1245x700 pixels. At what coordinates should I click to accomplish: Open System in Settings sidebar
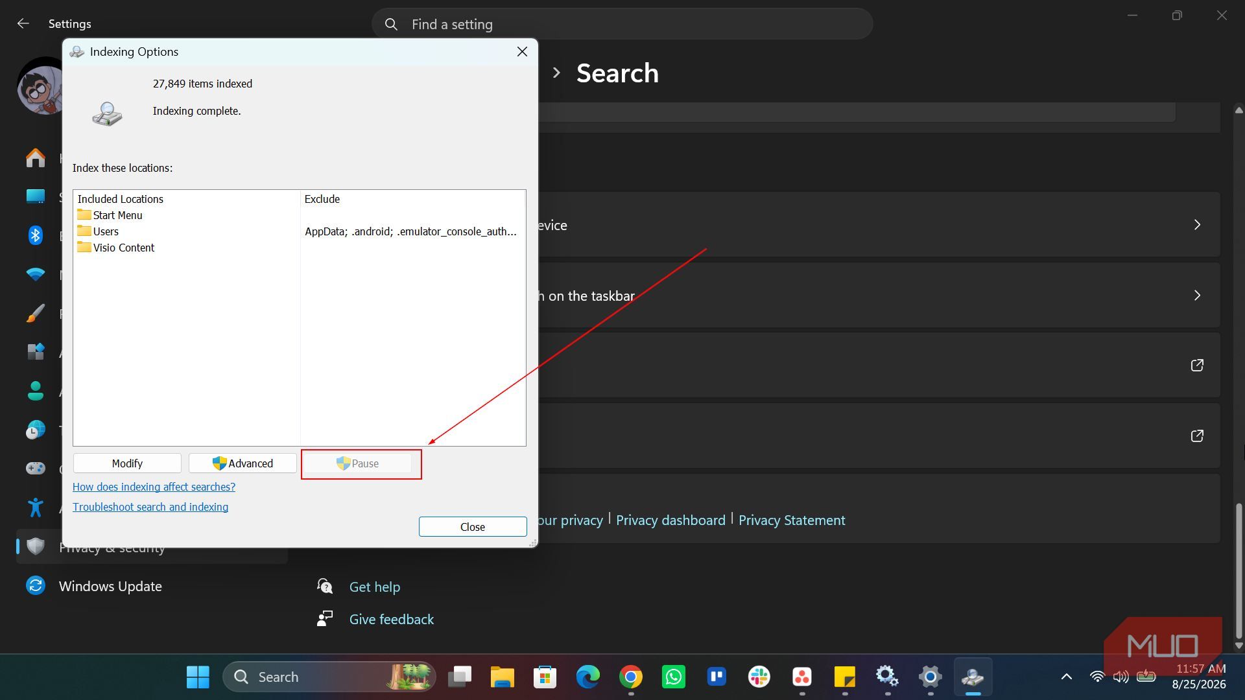pyautogui.click(x=36, y=196)
